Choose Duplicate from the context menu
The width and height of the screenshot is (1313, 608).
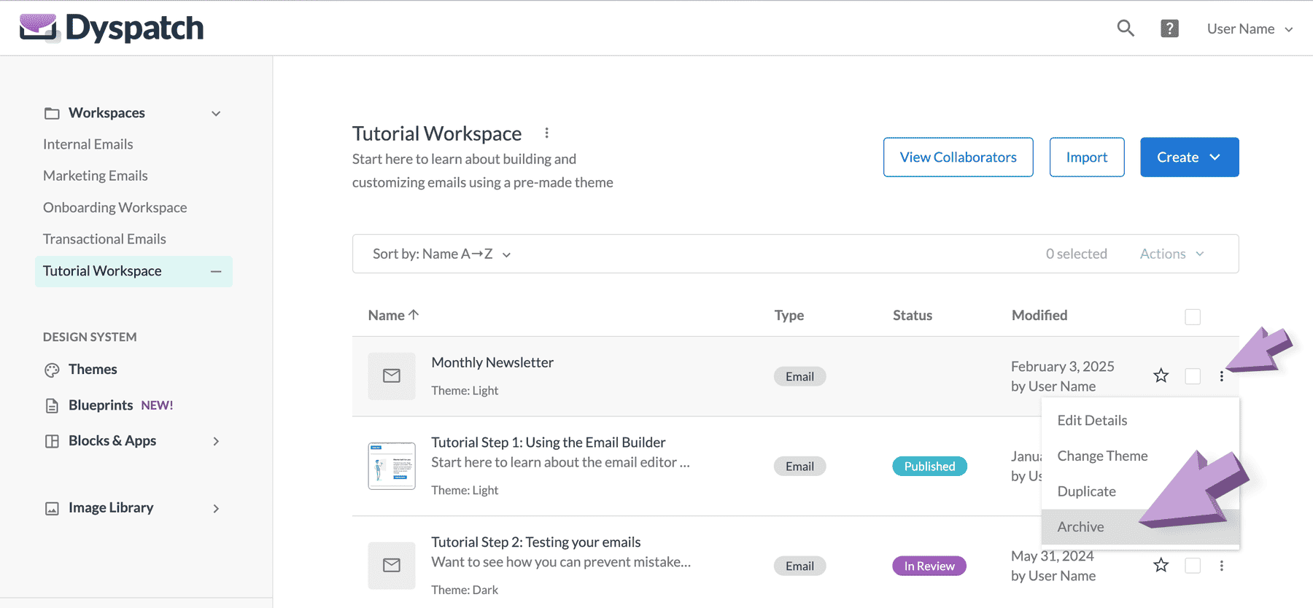1086,491
